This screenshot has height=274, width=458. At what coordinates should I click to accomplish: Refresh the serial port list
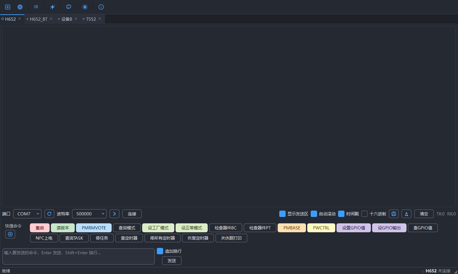(49, 214)
